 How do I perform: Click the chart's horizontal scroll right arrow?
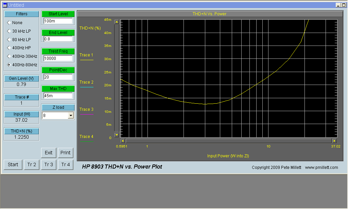[334, 141]
